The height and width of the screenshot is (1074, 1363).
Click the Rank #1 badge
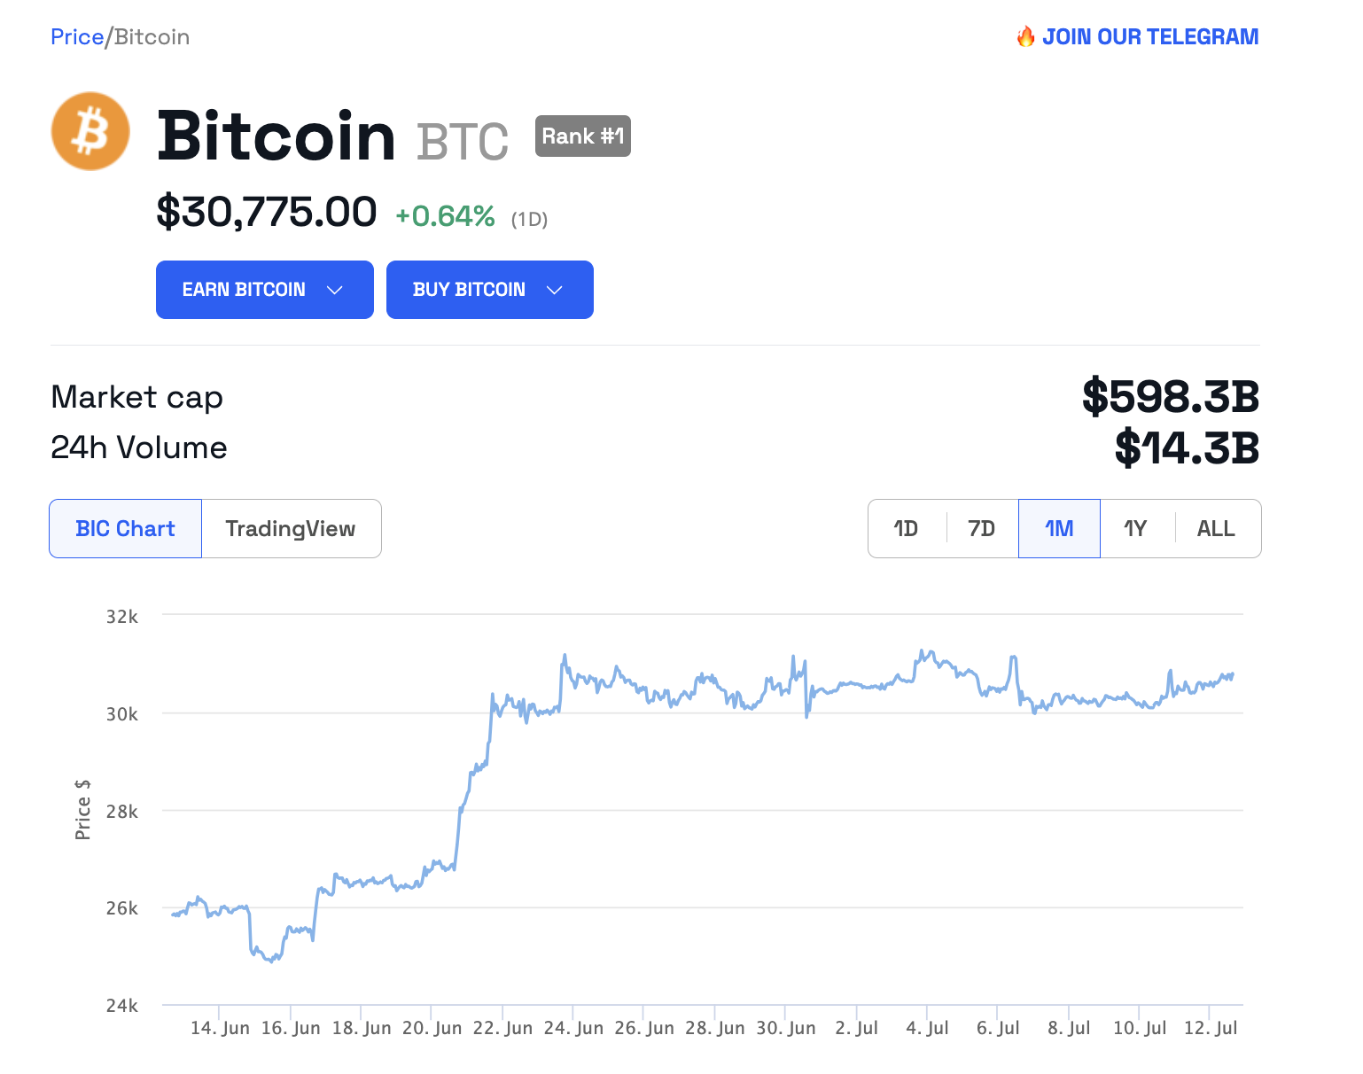pyautogui.click(x=582, y=136)
